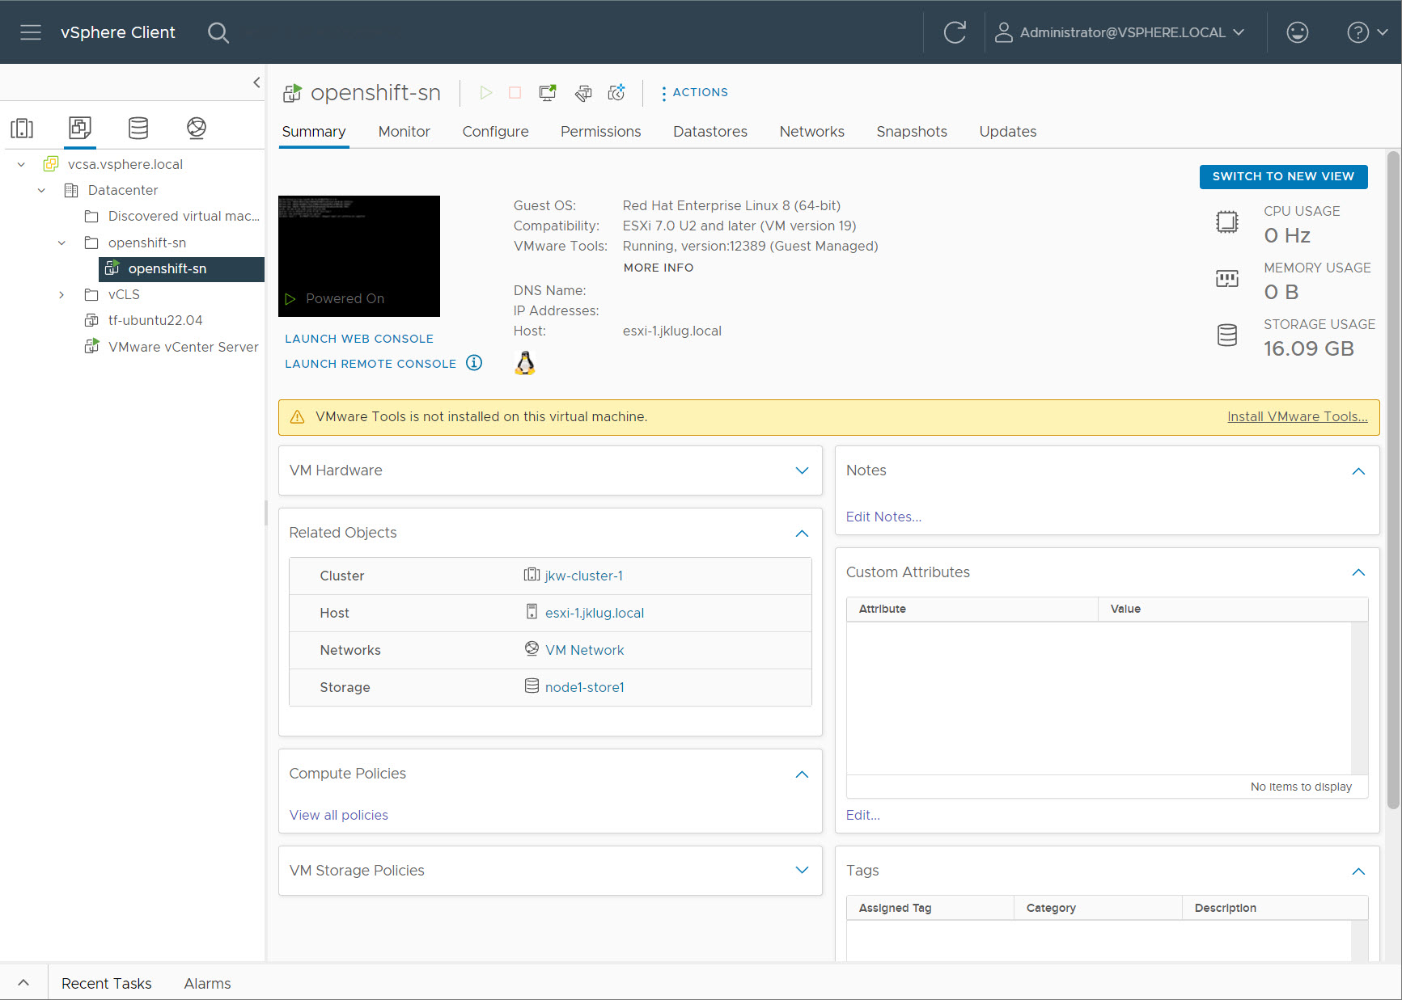Switch to the Snapshots tab
The image size is (1402, 1000).
pos(911,132)
